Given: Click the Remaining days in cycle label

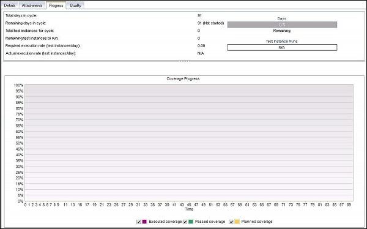Looking at the screenshot, I should [26, 23].
